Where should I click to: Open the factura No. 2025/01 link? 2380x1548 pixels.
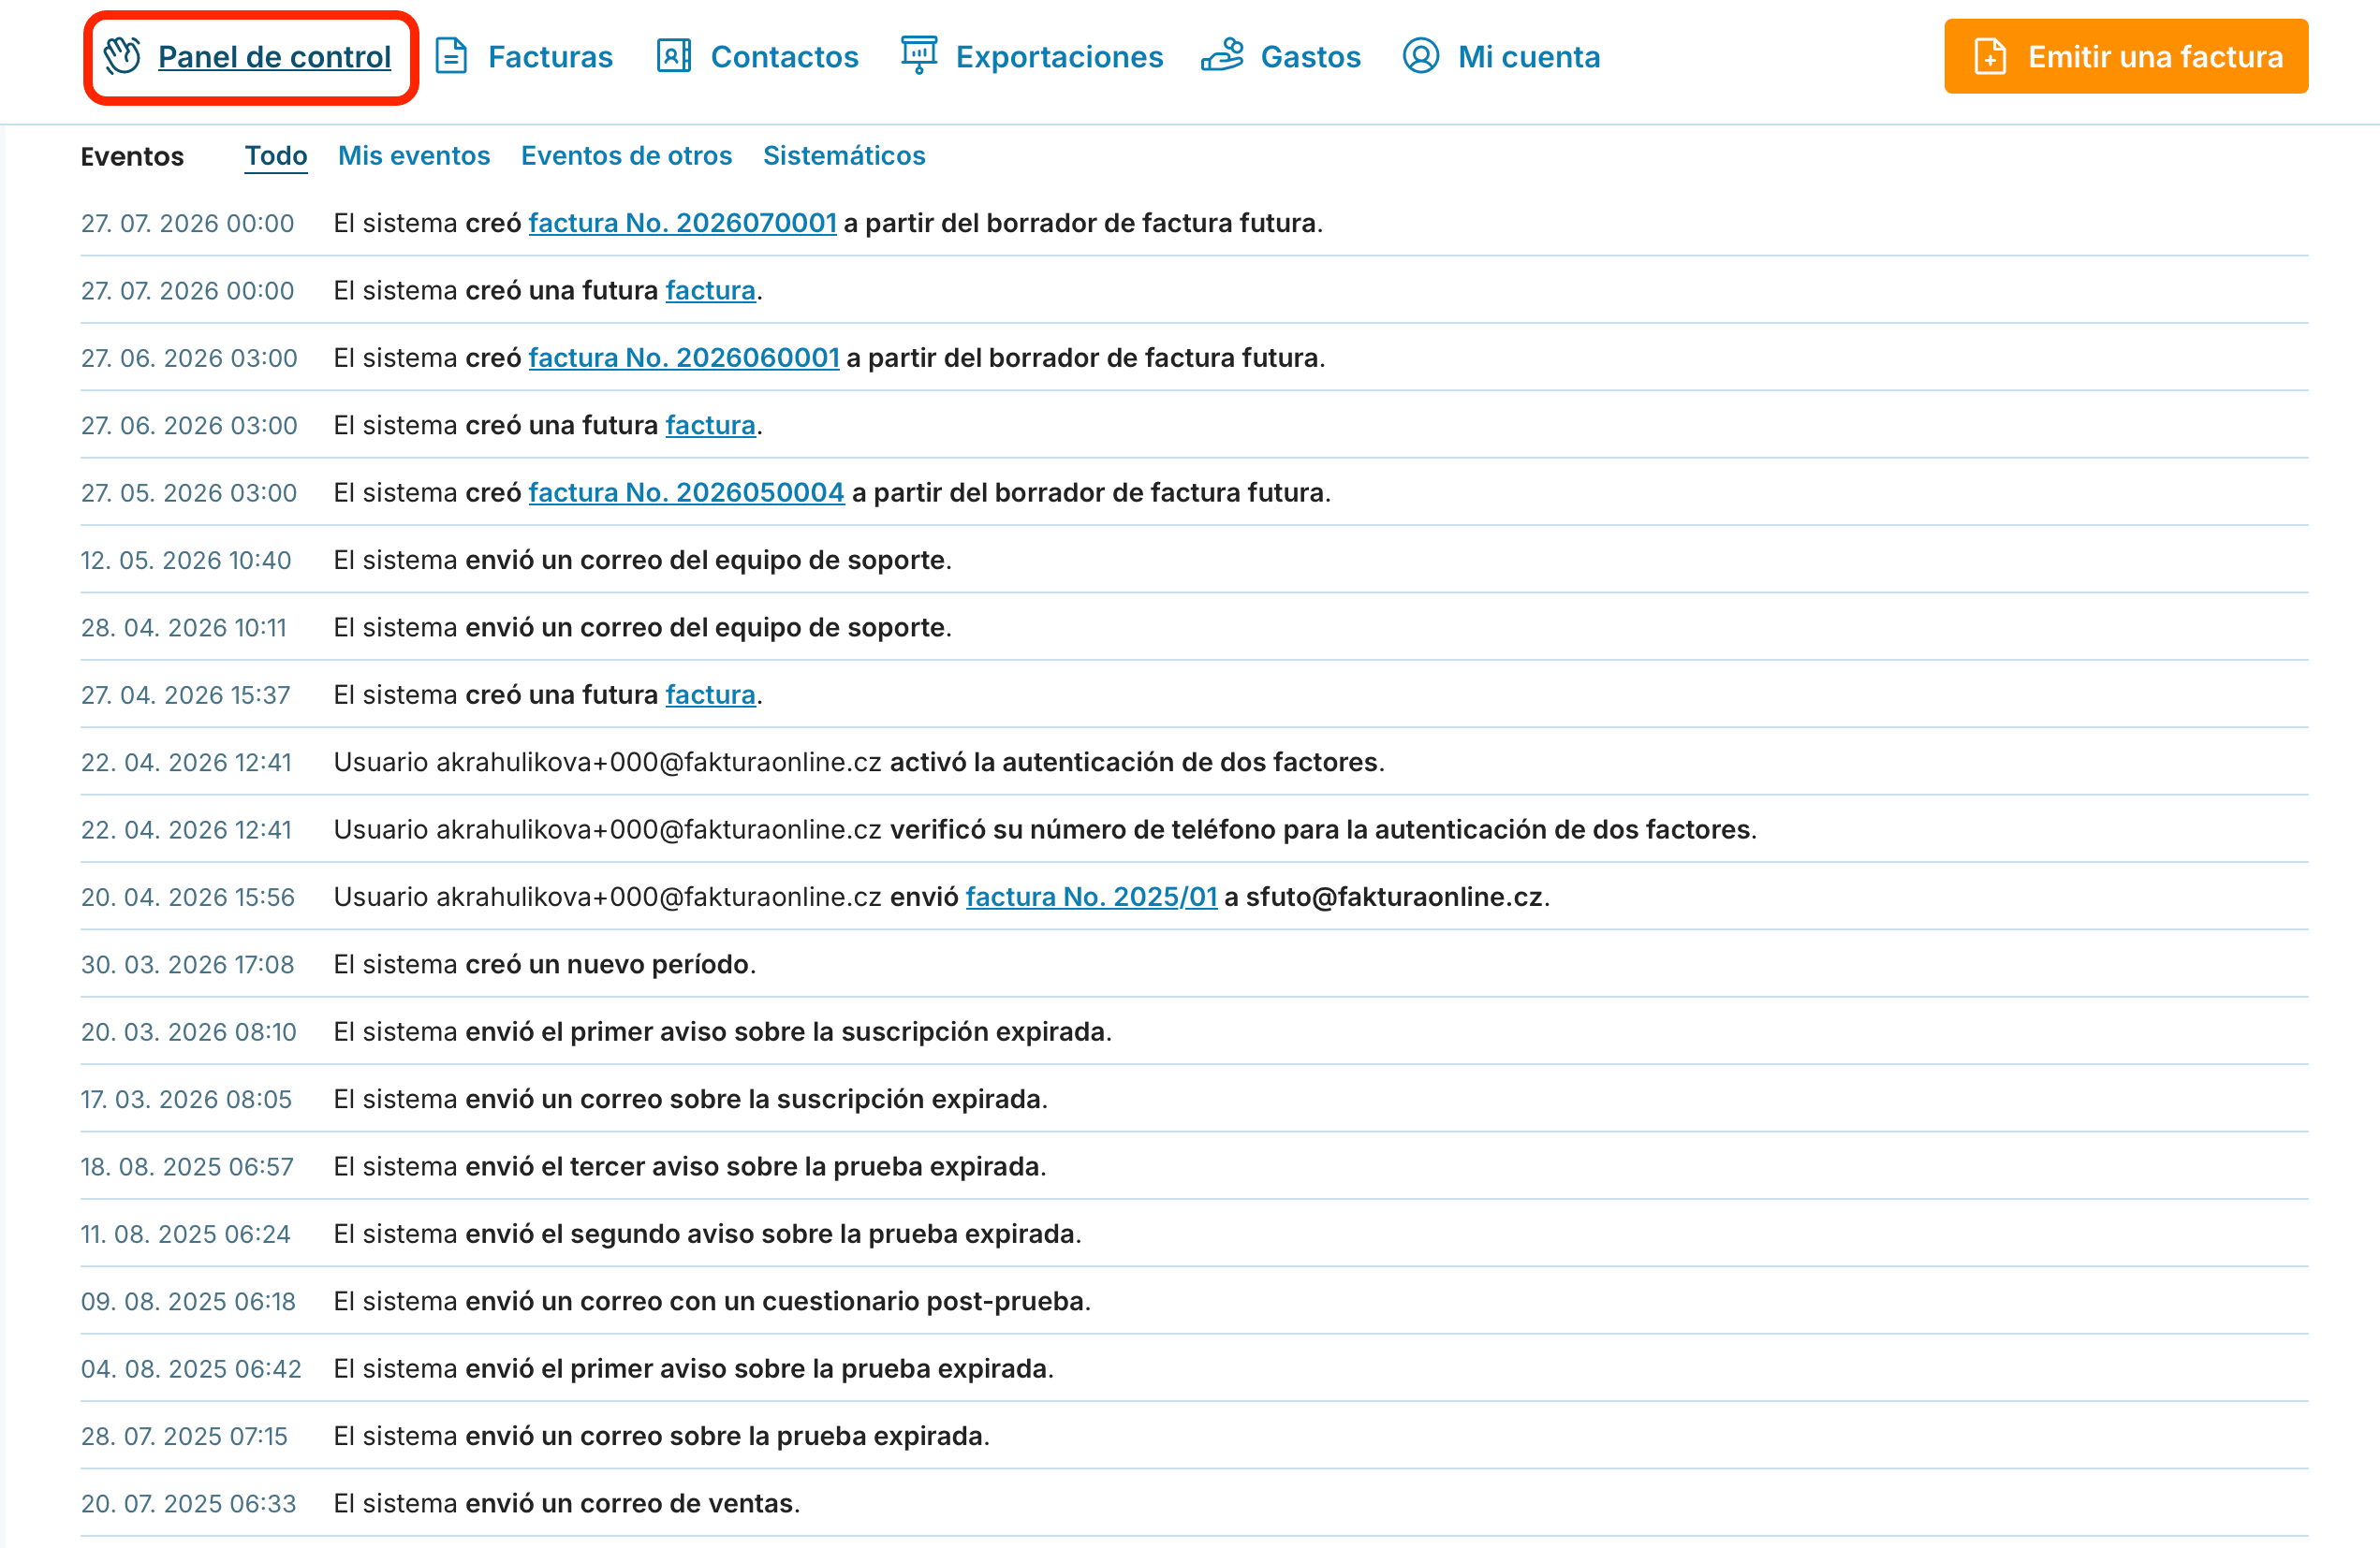pyautogui.click(x=1091, y=898)
